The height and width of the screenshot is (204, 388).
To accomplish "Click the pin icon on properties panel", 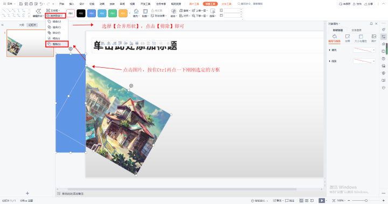I will [x=371, y=24].
